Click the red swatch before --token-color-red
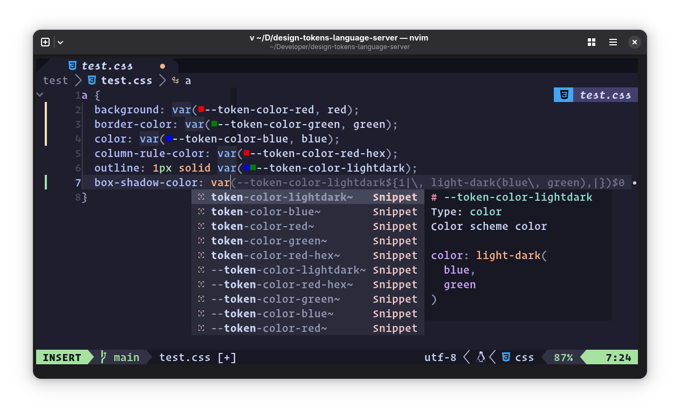Screen dimensions: 680x415 pyautogui.click(x=201, y=108)
